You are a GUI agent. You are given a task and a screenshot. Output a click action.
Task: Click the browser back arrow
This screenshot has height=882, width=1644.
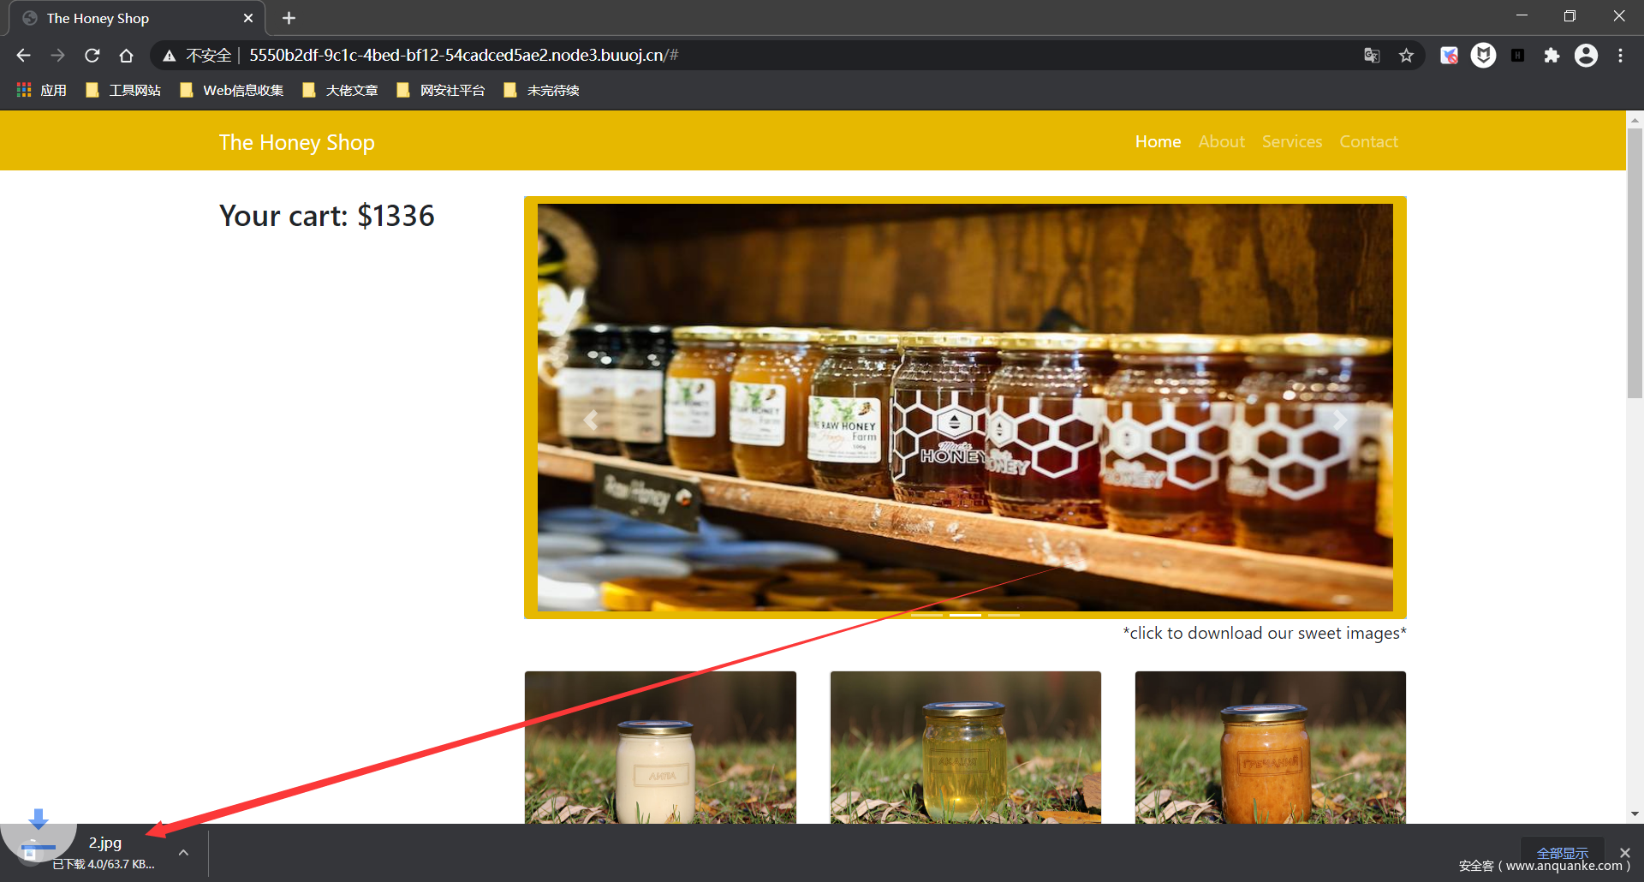pos(23,56)
